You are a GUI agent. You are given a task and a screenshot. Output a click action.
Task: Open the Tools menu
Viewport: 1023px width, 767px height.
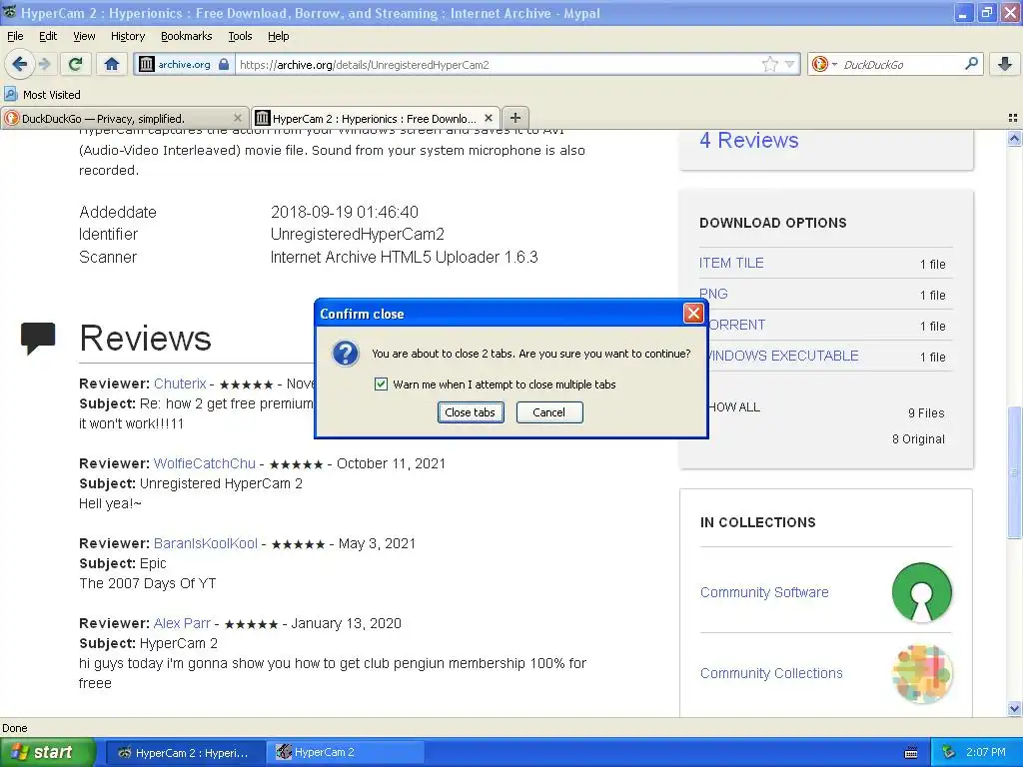click(x=240, y=36)
